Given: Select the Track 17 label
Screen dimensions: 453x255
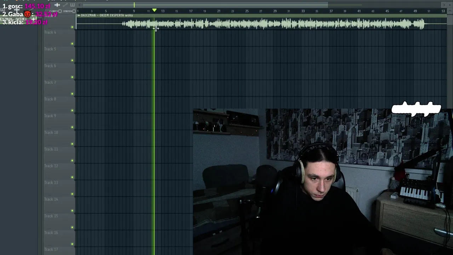Looking at the screenshot, I should [x=51, y=249].
